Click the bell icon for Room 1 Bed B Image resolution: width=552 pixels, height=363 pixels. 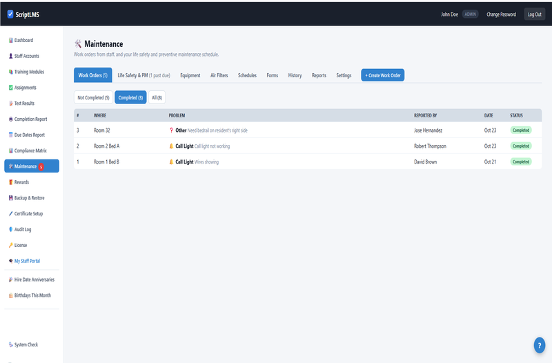pos(171,162)
